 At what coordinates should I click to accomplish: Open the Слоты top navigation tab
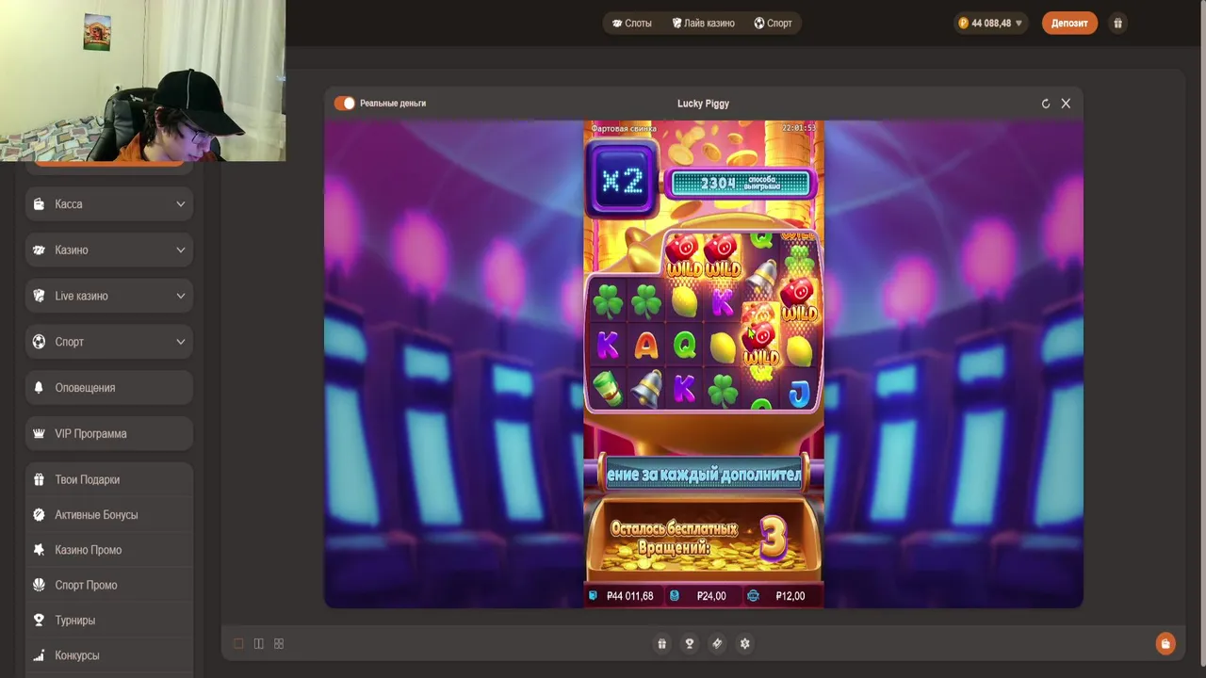pos(631,23)
